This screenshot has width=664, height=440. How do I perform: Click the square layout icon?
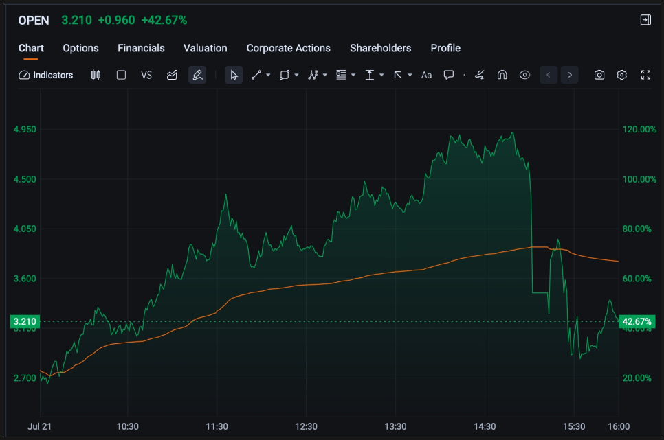pyautogui.click(x=121, y=75)
